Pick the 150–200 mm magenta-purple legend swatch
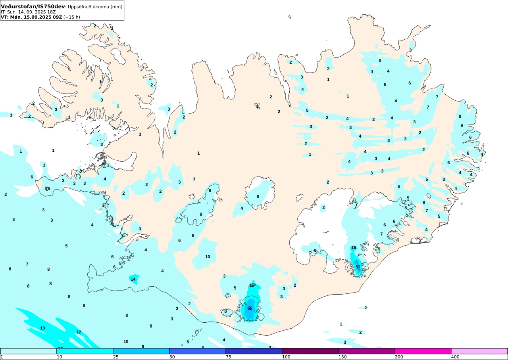Screen dimensions: 508x360 click(367, 351)
